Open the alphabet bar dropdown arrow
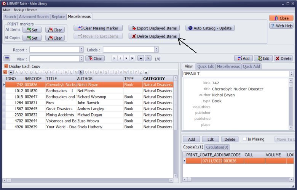Image resolution: width=297 pixels, height=190 pixels. pos(146,72)
